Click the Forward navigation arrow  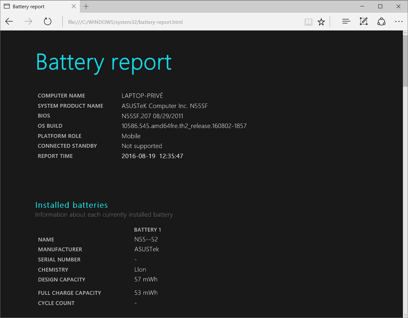[28, 22]
